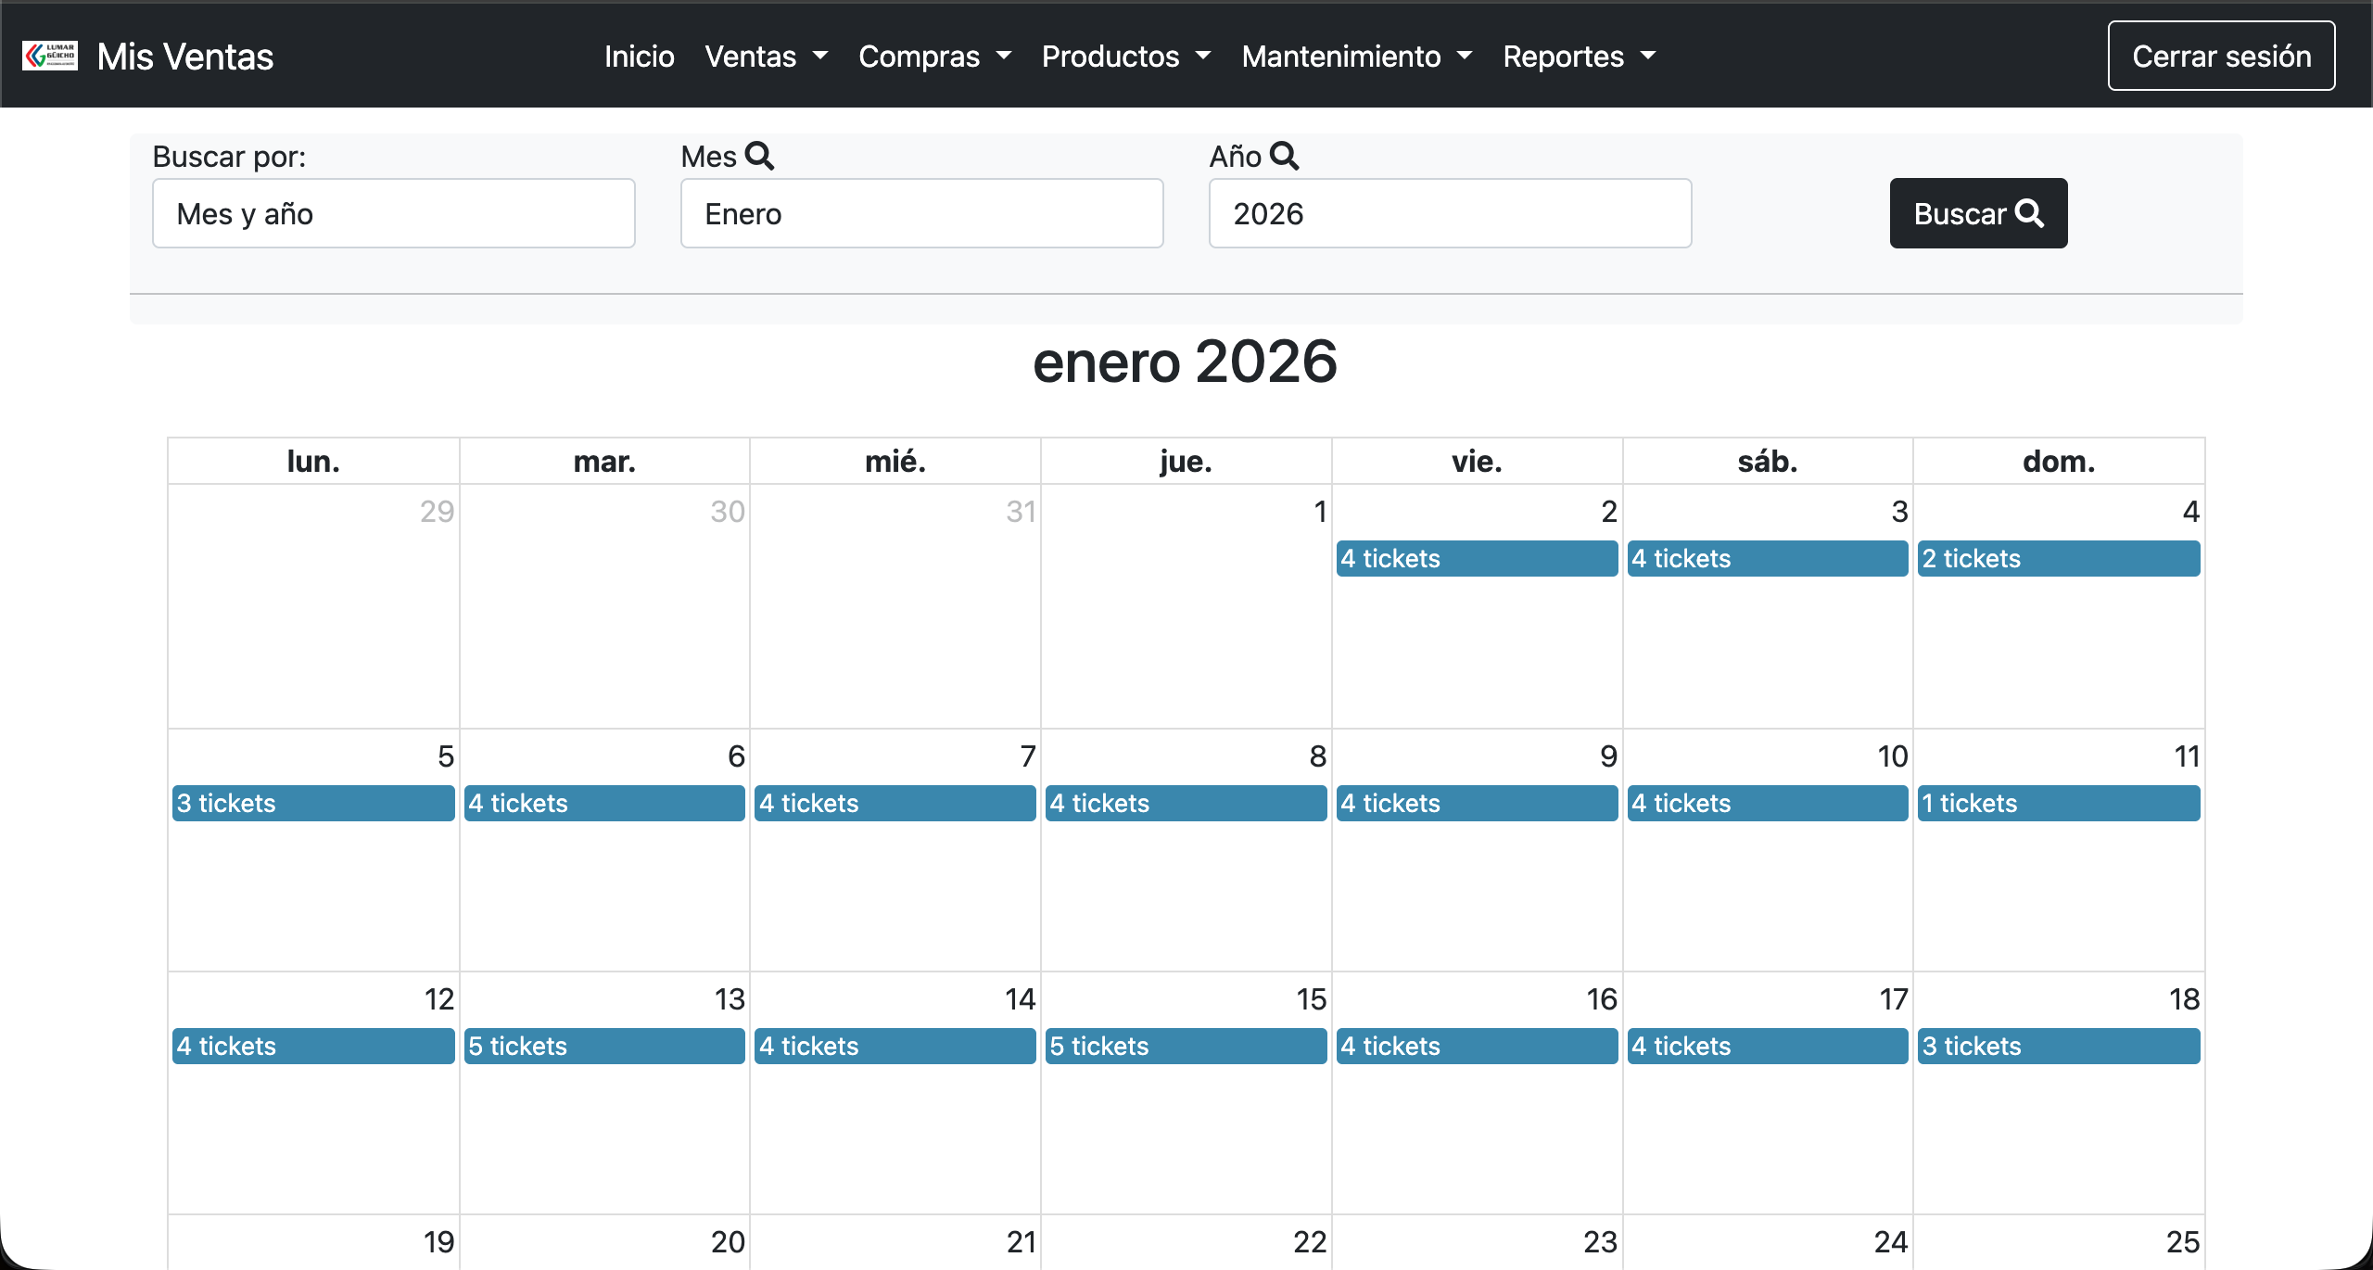This screenshot has width=2373, height=1270.
Task: Open the 1 tickets event on January 11
Action: click(x=2059, y=804)
